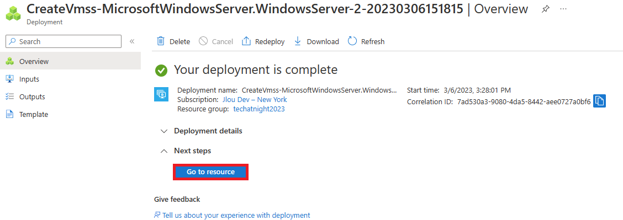The image size is (623, 220).
Task: Open the techatnight2023 resource group link
Action: [259, 109]
